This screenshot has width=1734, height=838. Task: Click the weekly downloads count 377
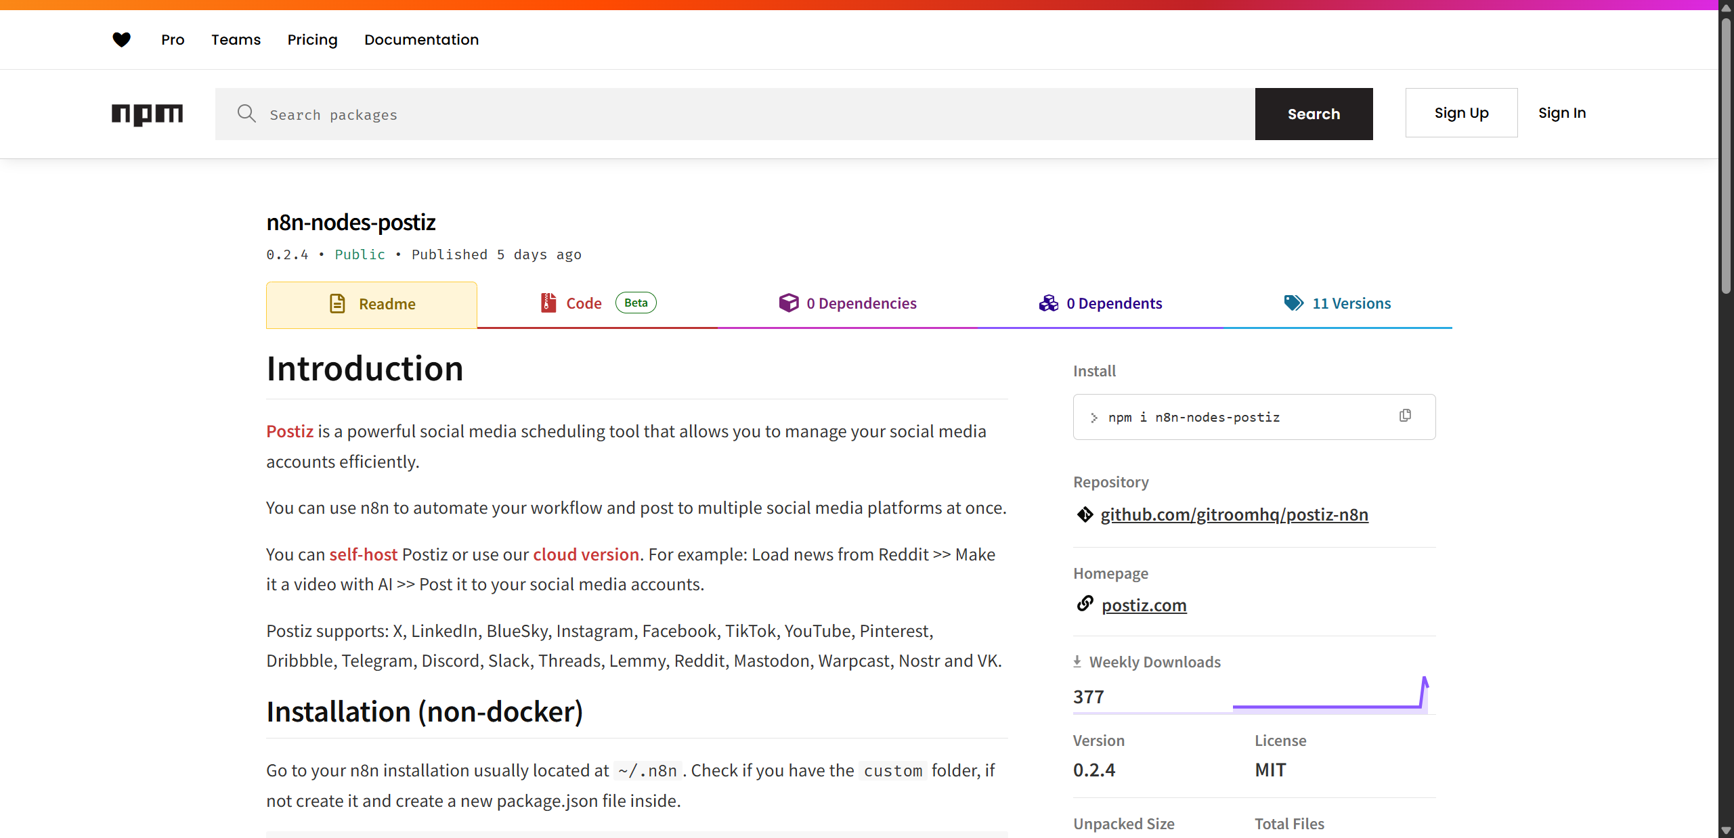(1089, 697)
